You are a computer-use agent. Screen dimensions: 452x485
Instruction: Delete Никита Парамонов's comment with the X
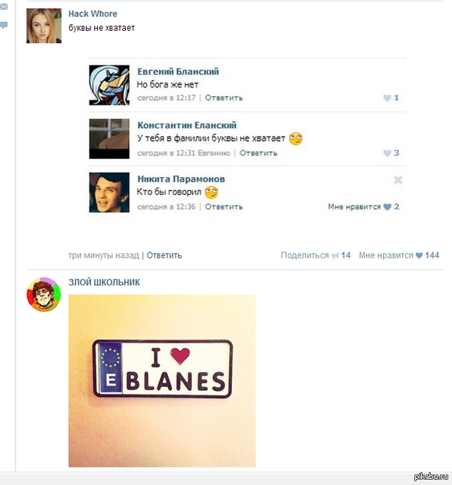pyautogui.click(x=398, y=180)
